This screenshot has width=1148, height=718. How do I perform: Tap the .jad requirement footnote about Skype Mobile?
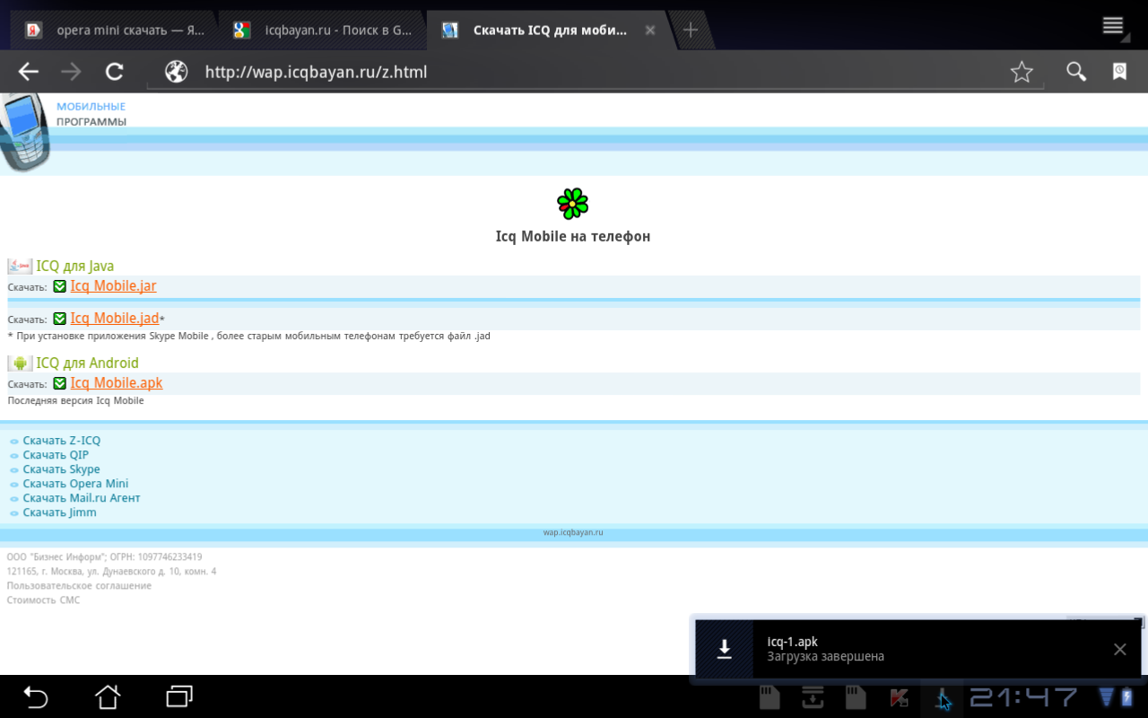[248, 337]
